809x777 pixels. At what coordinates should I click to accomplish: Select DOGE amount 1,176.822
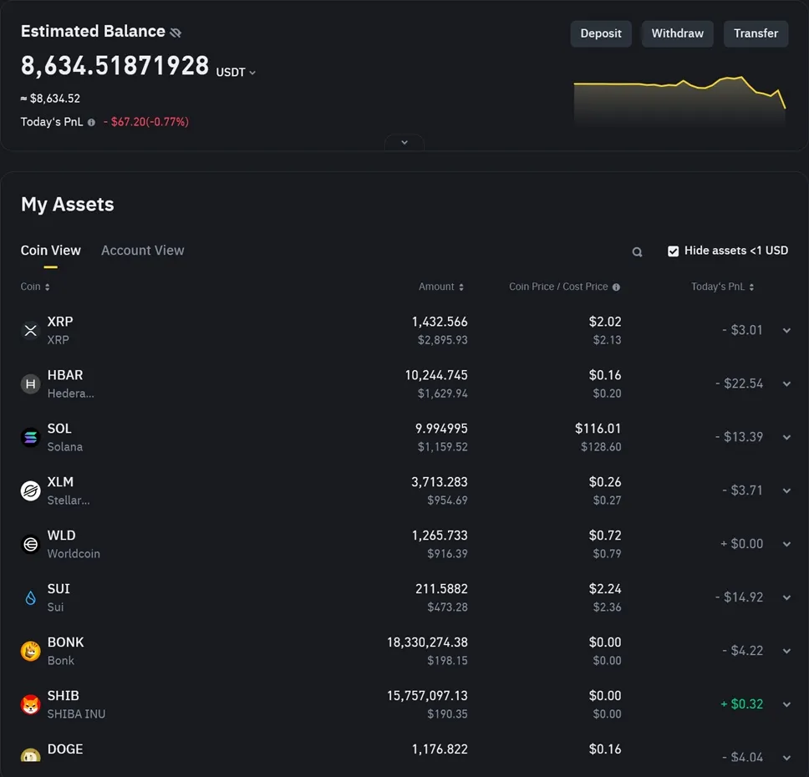[x=440, y=749]
